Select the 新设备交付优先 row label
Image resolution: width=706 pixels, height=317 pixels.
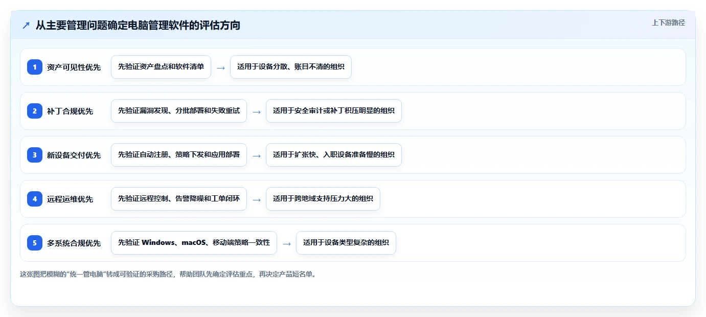pyautogui.click(x=74, y=155)
